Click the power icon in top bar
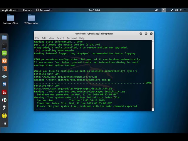Image resolution: width=188 pixels, height=141 pixels. [181, 10]
